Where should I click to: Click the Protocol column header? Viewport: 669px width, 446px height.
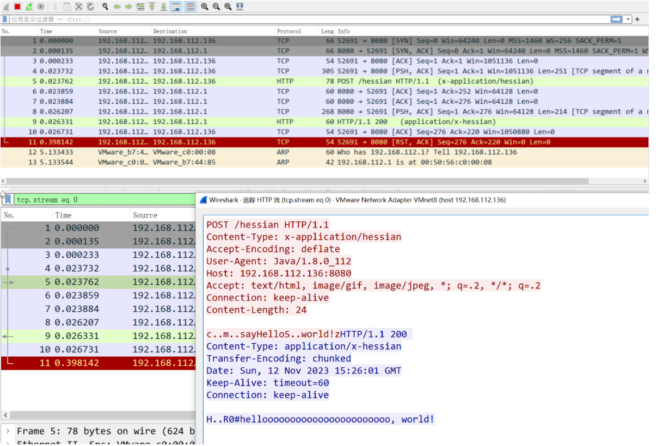click(289, 31)
